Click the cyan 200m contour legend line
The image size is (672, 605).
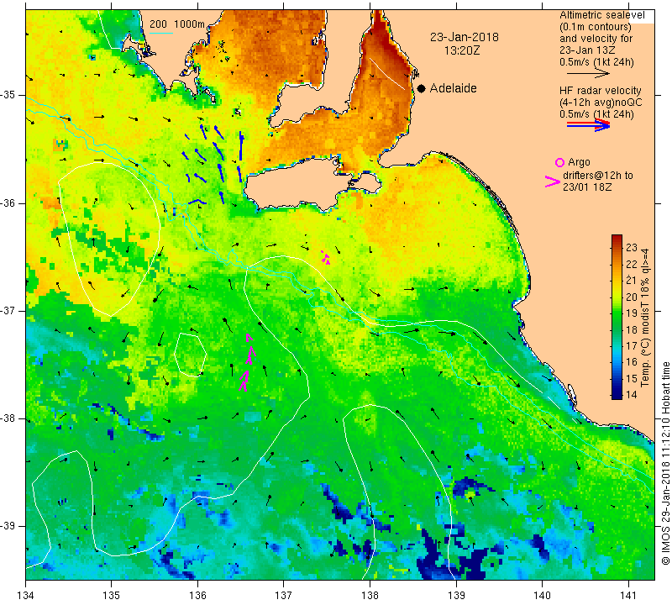160,33
